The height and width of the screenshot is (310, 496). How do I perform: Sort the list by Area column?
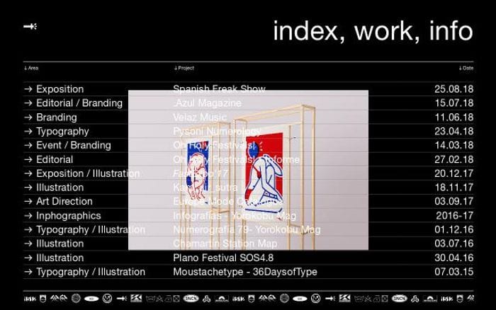(x=31, y=68)
